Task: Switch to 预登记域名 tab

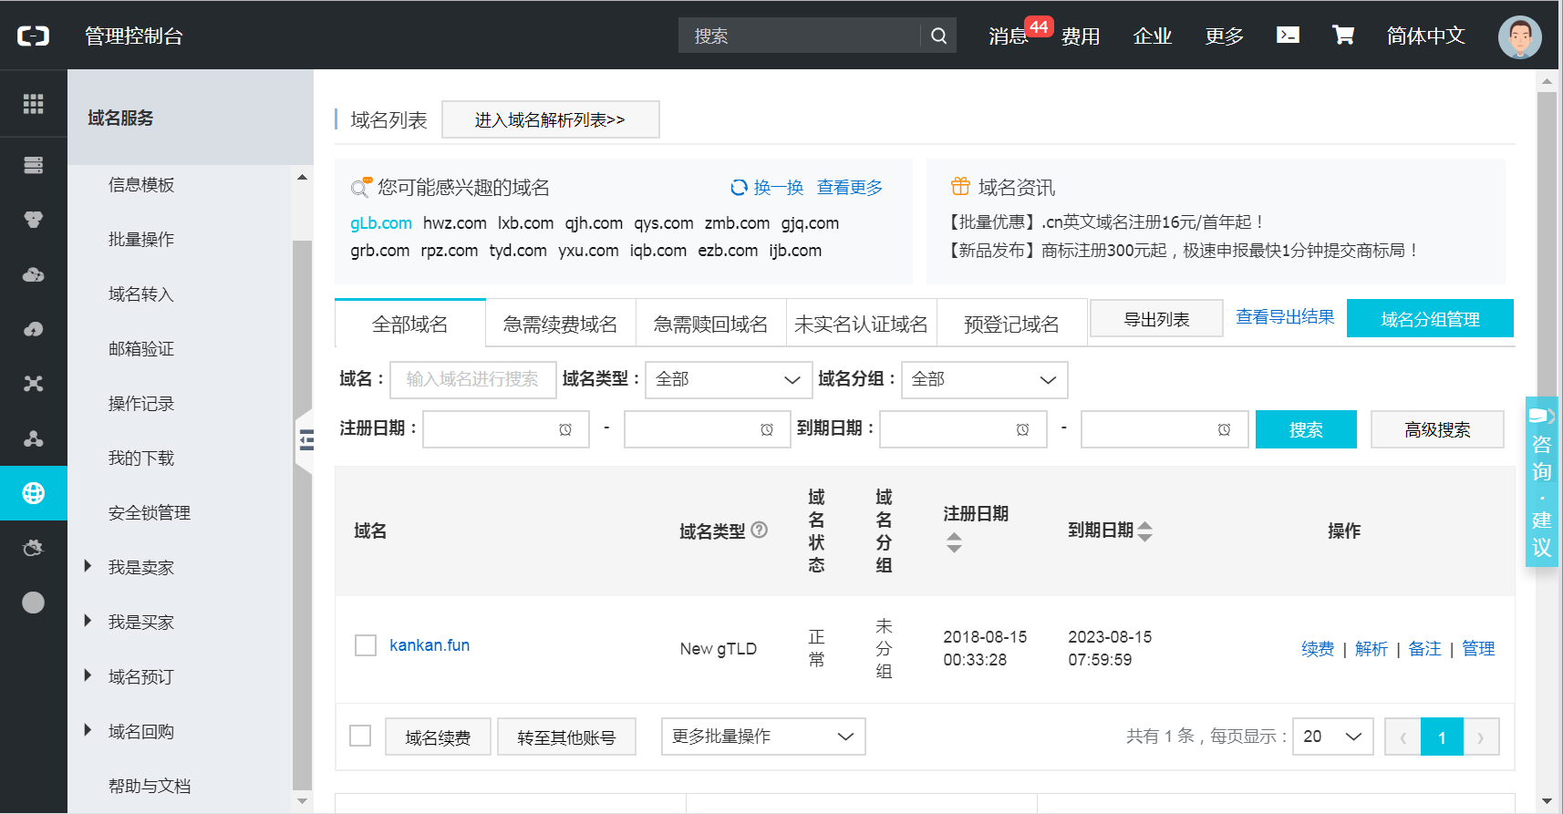Action: pyautogui.click(x=1011, y=324)
